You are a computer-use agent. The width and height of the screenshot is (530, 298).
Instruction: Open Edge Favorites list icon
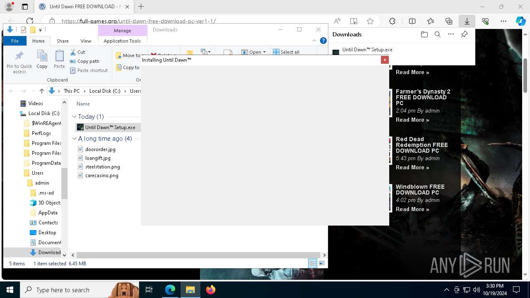click(431, 21)
